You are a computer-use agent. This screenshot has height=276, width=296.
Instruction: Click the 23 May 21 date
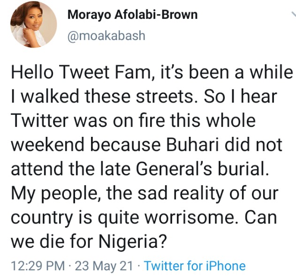coord(104,266)
